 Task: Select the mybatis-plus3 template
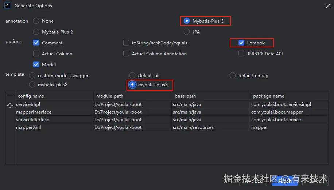tap(132, 84)
